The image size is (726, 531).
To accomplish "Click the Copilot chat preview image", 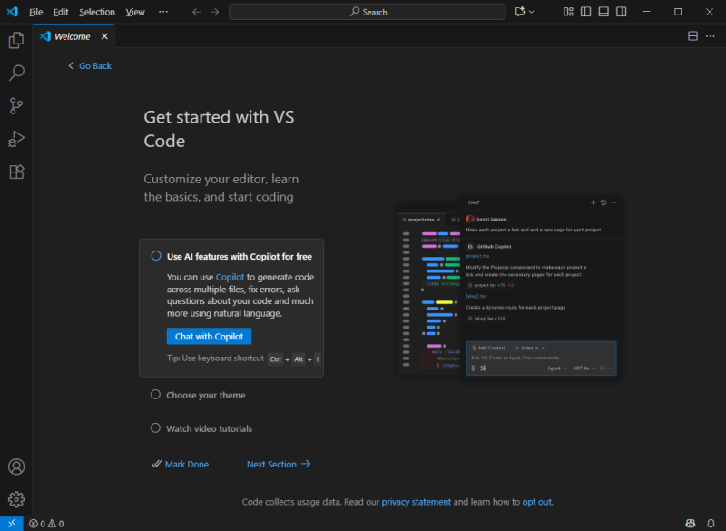I will pos(510,287).
